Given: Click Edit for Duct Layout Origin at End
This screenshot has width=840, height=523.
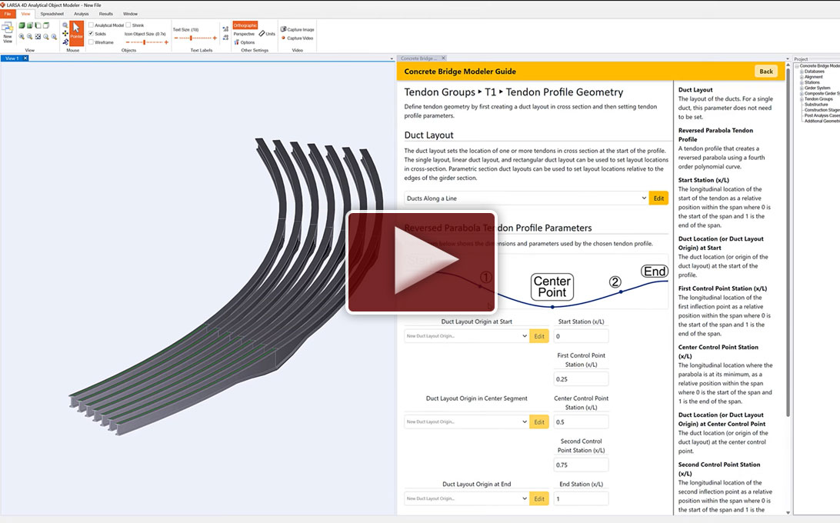Looking at the screenshot, I should tap(539, 498).
